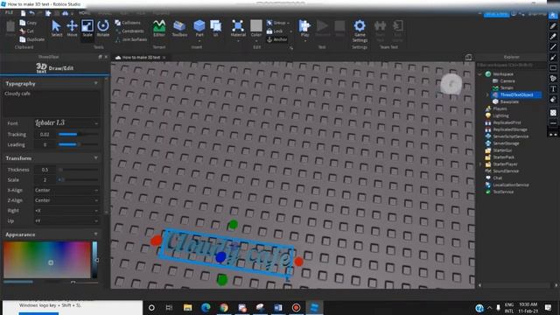
Task: Toggle Join Surfaces option
Action: pos(131,39)
